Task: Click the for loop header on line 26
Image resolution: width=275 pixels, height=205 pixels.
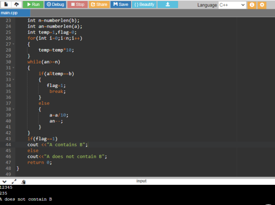Action: pyautogui.click(x=55, y=38)
